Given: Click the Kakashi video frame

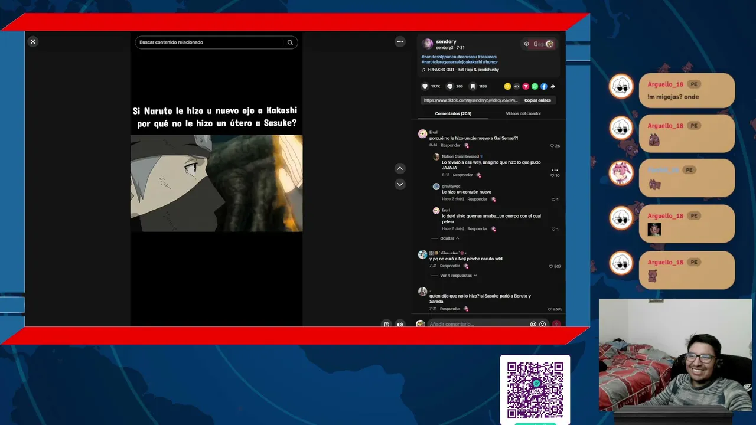Looking at the screenshot, I should 216,183.
